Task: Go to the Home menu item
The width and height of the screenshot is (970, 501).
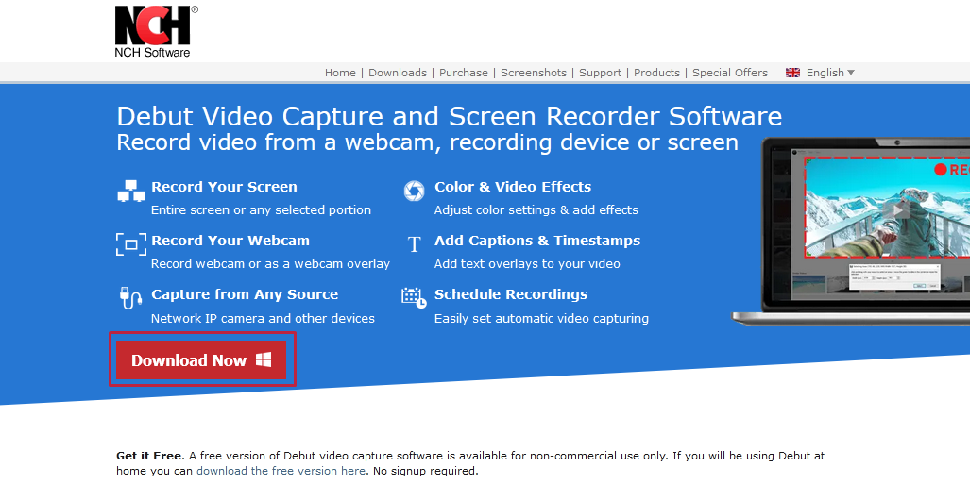Action: [340, 73]
